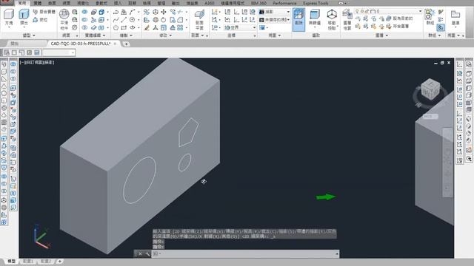
Task: Click the Set Current (設為目前的) layer button
Action: pos(400,18)
